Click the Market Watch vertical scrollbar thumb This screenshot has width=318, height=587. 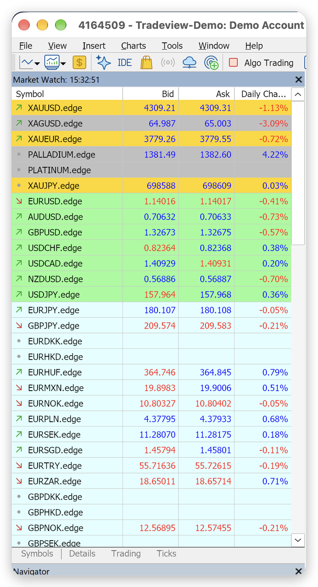pos(298,173)
